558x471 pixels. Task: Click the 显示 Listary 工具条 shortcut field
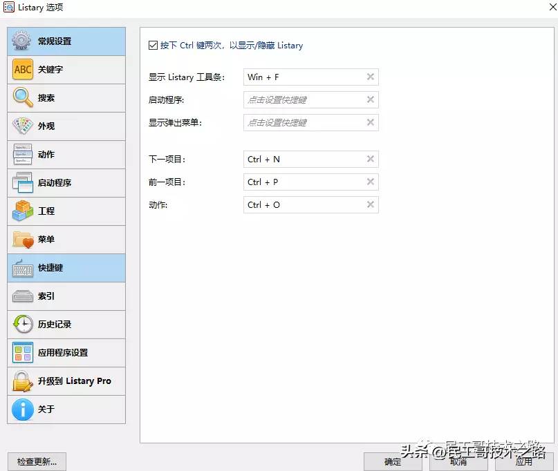coord(310,77)
